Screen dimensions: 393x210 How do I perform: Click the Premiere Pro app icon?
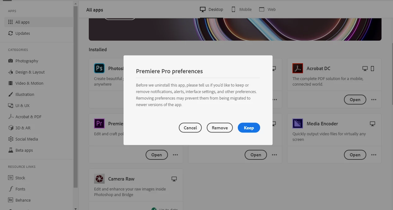tap(99, 123)
